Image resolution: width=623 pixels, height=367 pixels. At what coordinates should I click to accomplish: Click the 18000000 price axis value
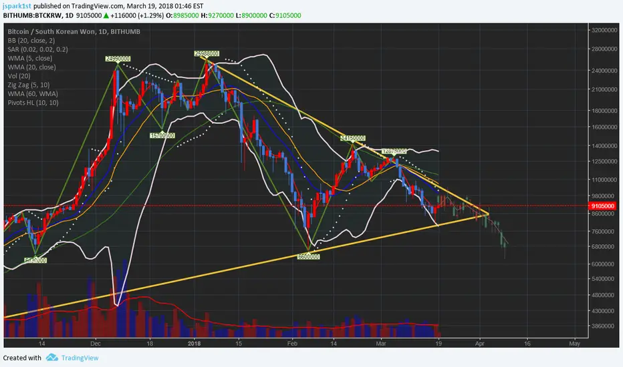(x=604, y=111)
